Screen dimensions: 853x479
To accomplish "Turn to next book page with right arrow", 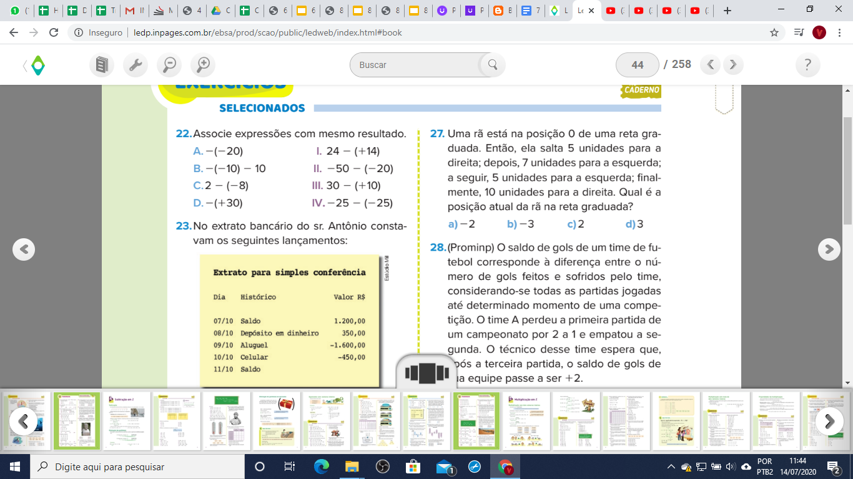I will (x=829, y=249).
